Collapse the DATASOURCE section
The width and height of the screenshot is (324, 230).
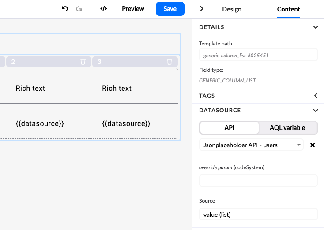pos(316,111)
